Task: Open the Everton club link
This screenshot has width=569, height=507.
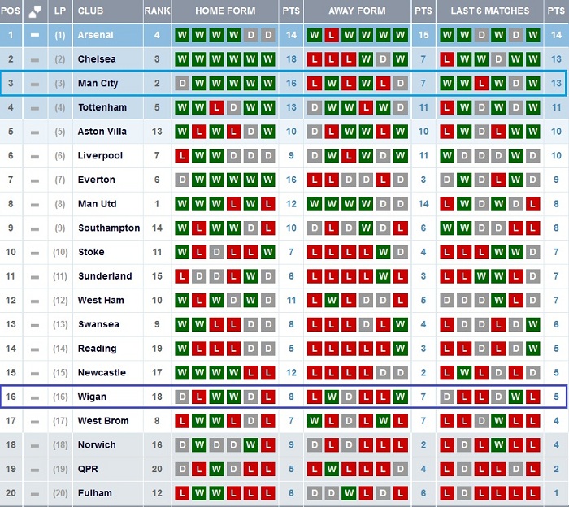Action: [x=96, y=180]
